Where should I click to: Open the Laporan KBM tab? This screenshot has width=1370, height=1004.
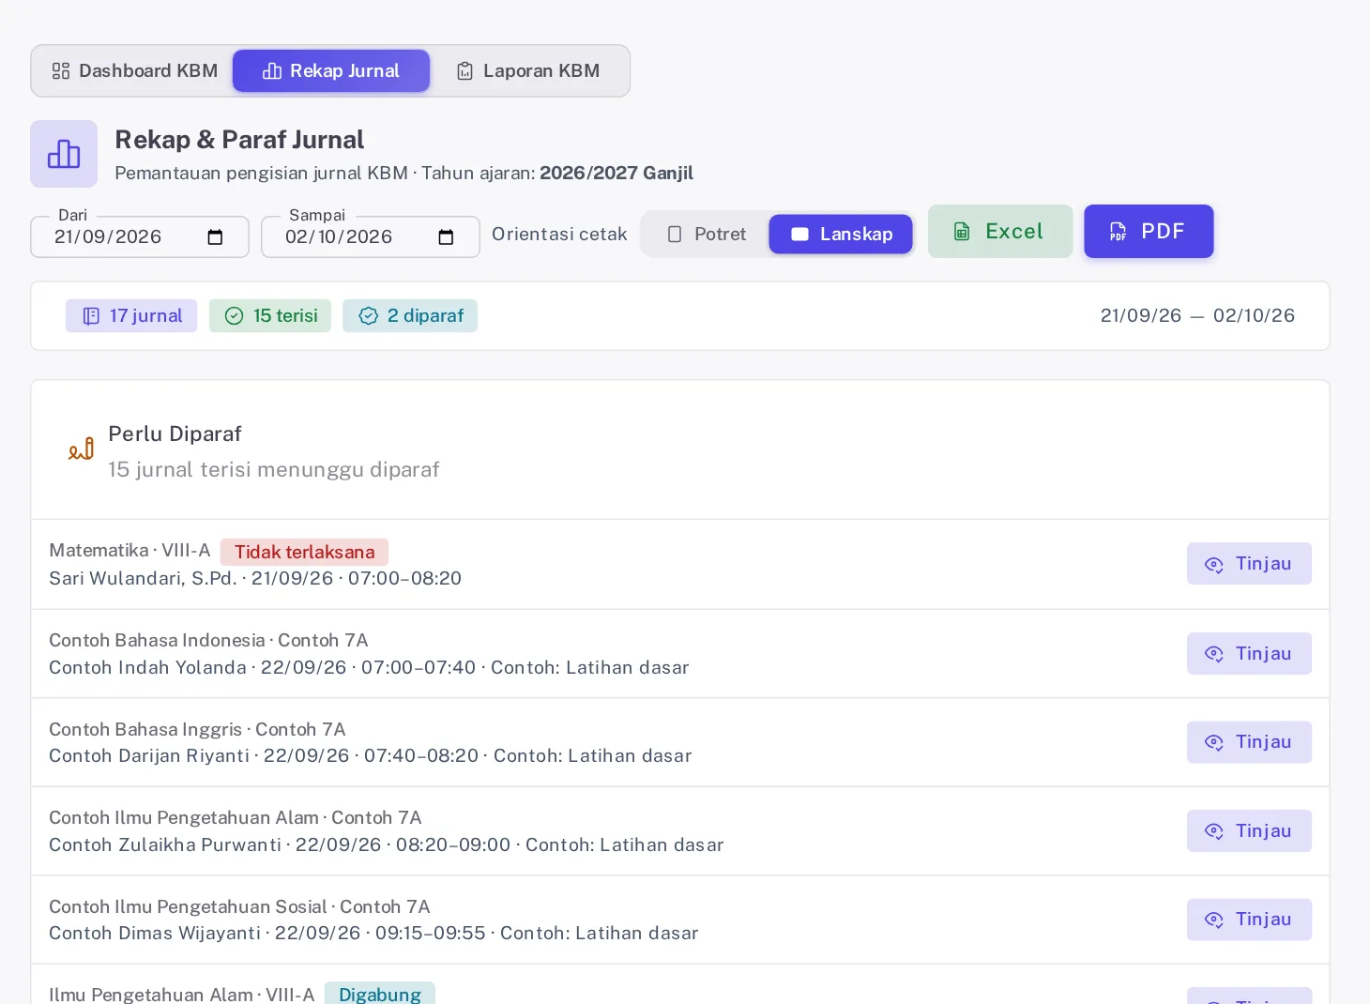527,70
